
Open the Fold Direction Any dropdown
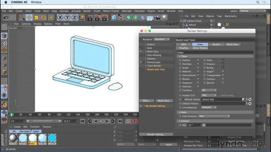pyautogui.click(x=214, y=116)
